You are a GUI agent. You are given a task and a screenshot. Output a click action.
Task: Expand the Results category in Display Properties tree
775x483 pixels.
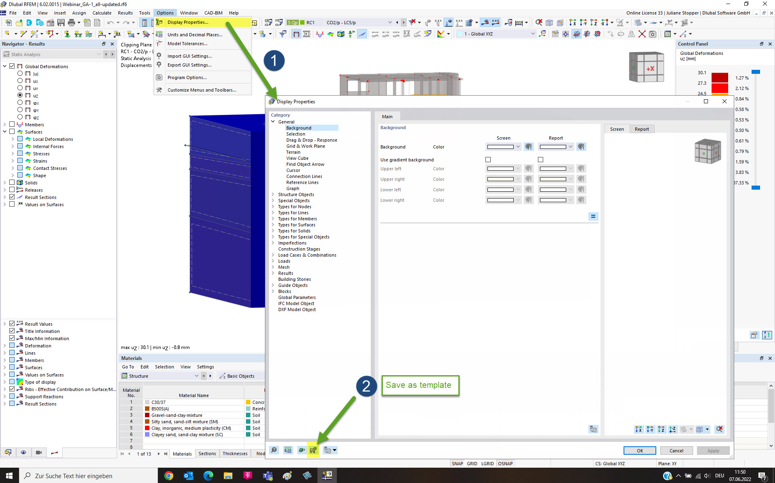click(273, 273)
